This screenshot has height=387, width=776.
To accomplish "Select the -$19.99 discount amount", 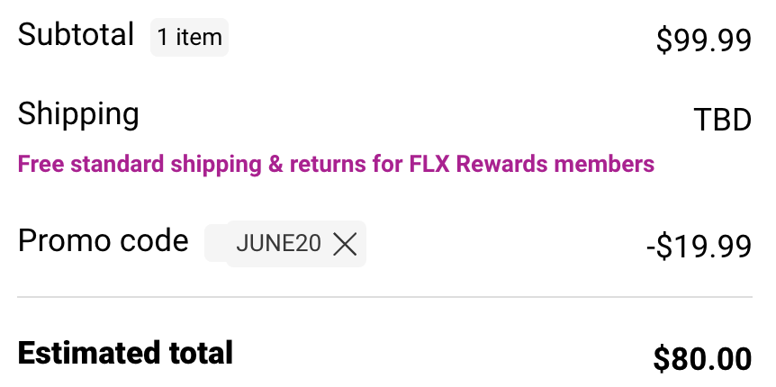I will (699, 246).
